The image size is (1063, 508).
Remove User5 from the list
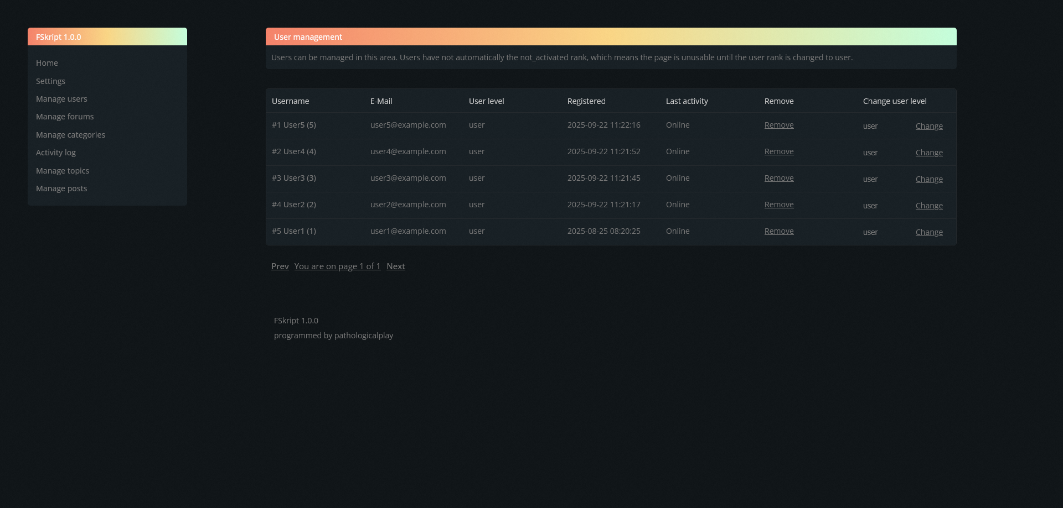[779, 125]
